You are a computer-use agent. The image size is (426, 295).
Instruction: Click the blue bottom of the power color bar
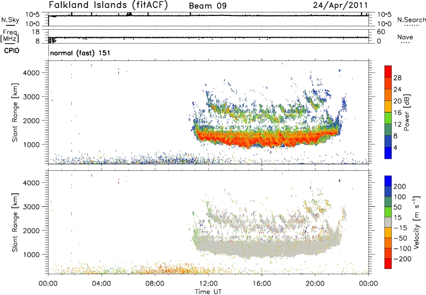tap(388, 153)
